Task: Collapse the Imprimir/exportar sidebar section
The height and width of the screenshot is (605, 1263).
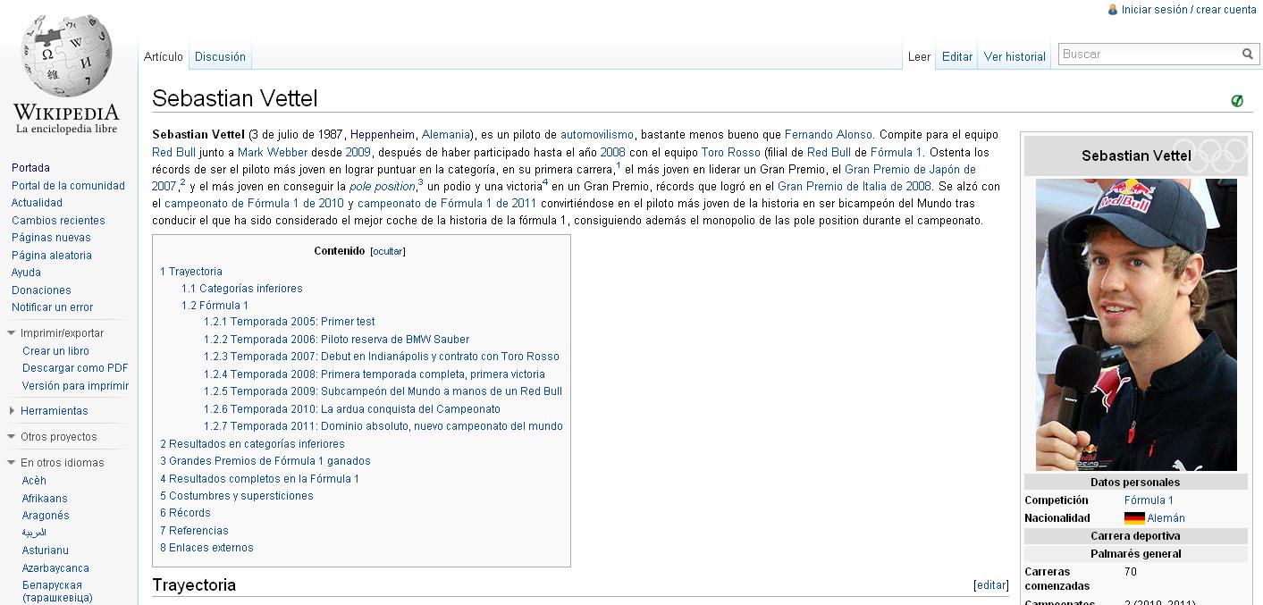Action: pos(12,333)
